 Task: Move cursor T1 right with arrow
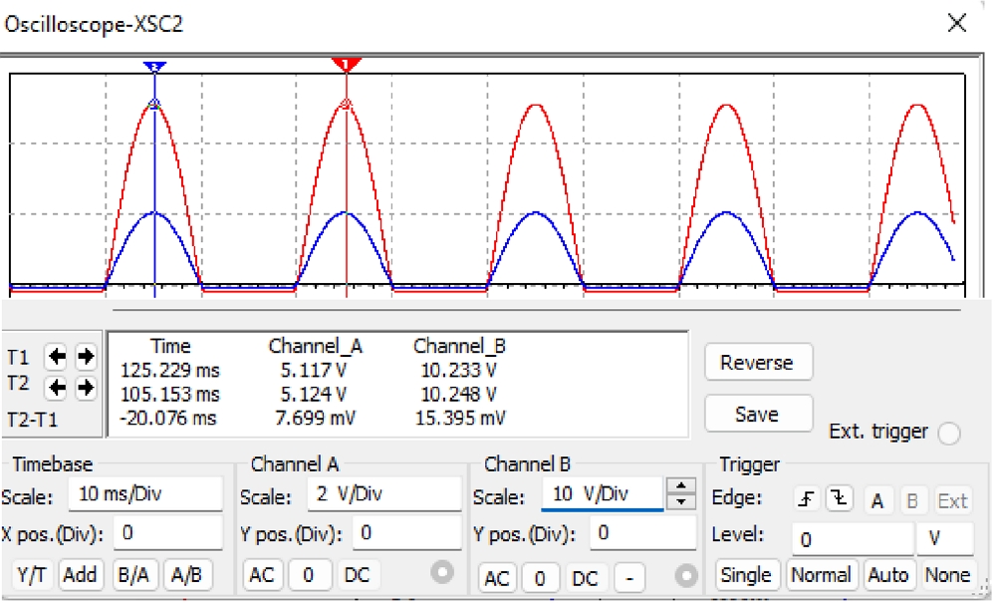(x=86, y=356)
